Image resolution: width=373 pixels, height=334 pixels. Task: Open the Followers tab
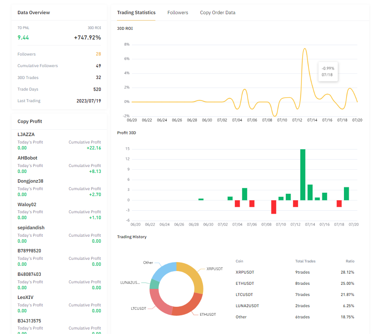point(178,13)
